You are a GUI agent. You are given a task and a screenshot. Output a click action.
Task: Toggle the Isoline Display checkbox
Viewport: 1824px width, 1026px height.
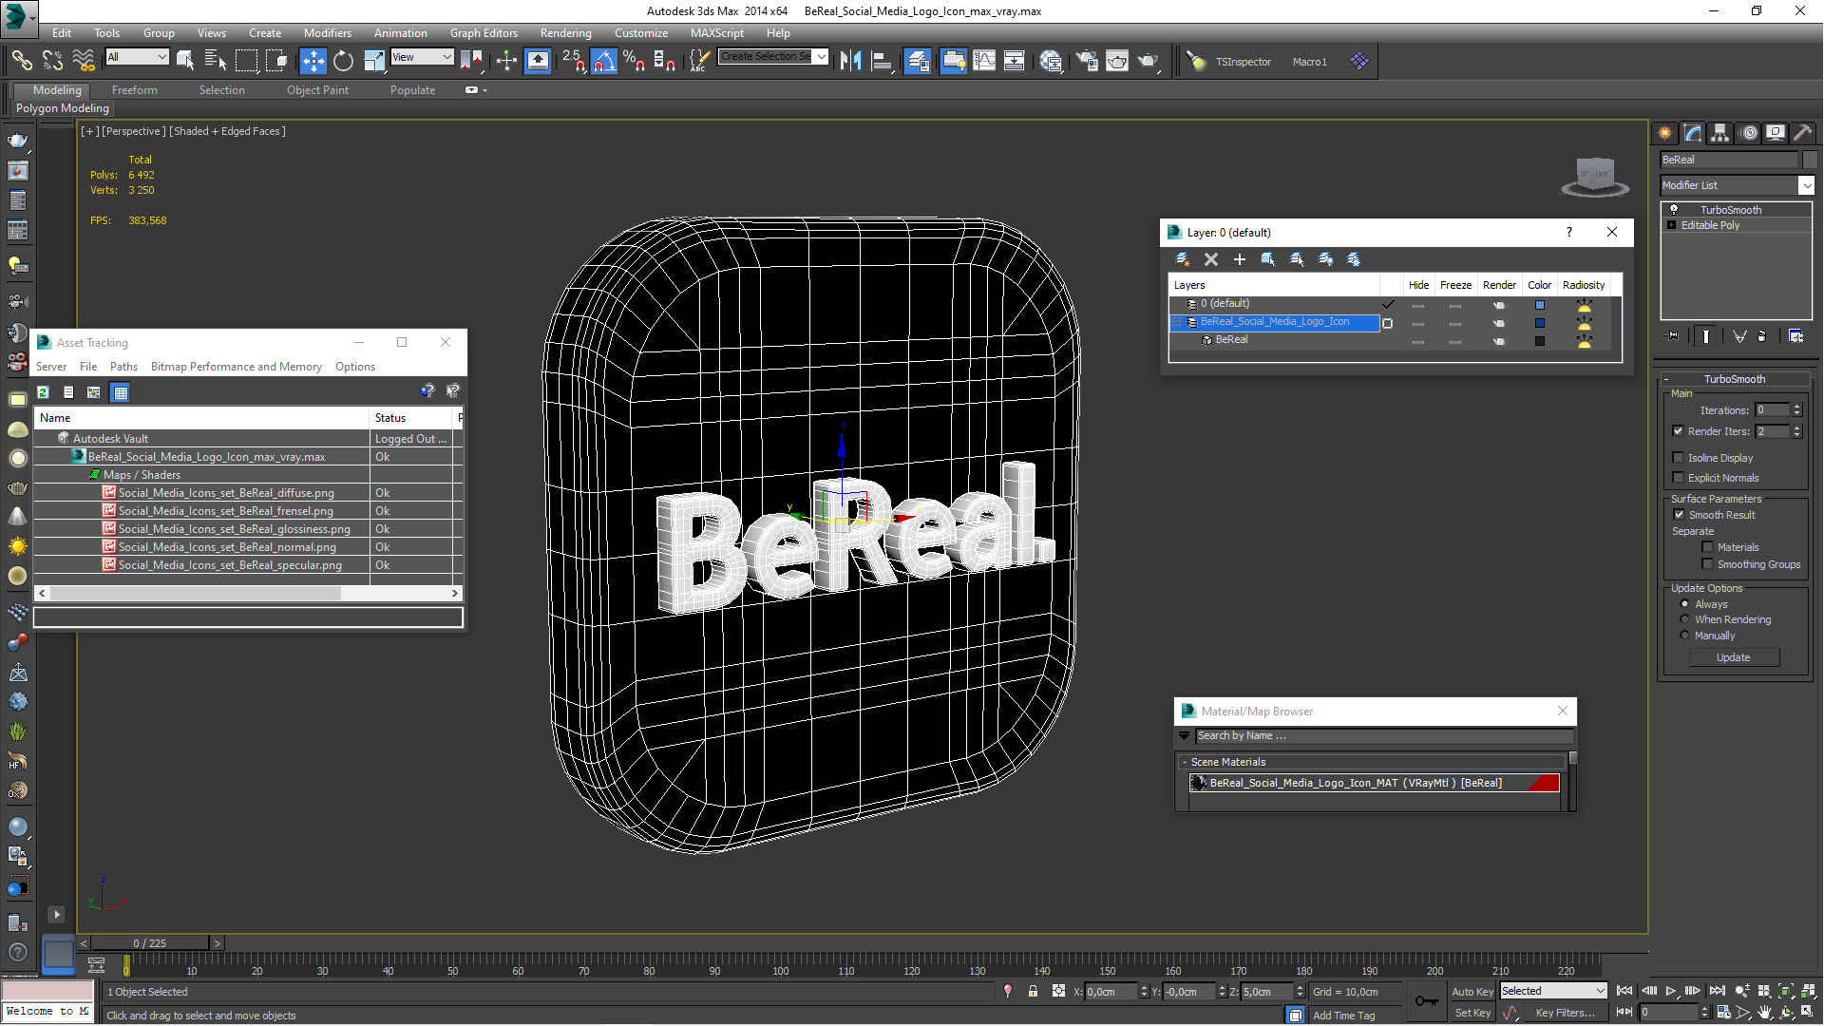(x=1678, y=458)
